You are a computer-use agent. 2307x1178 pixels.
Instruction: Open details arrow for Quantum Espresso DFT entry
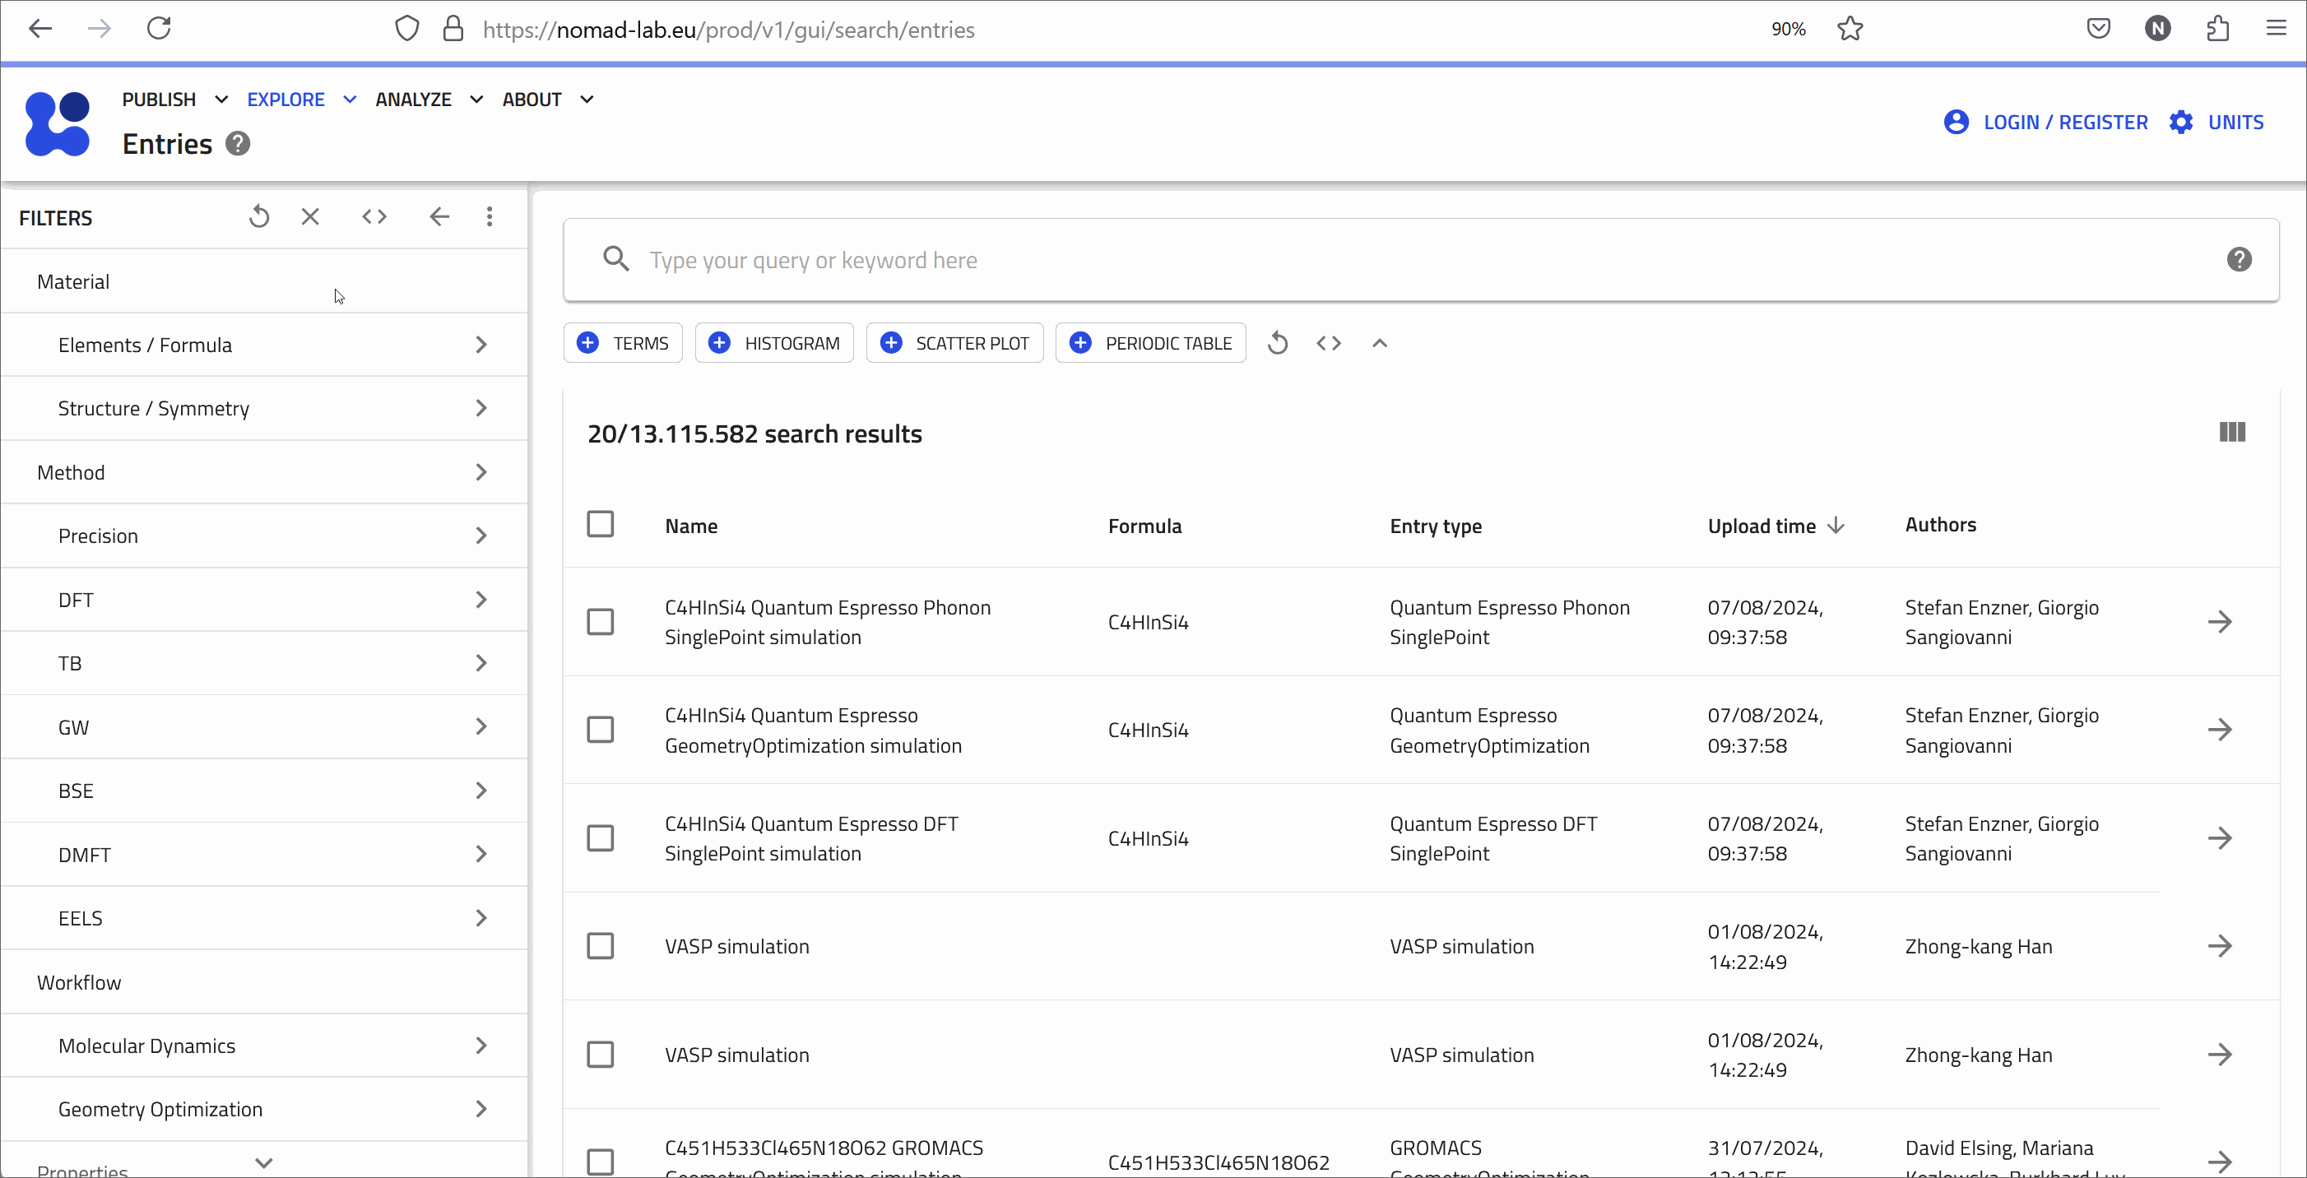point(2220,838)
